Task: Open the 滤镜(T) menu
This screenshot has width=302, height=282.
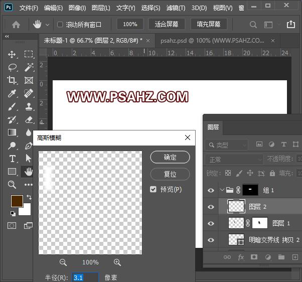Action: (176, 8)
